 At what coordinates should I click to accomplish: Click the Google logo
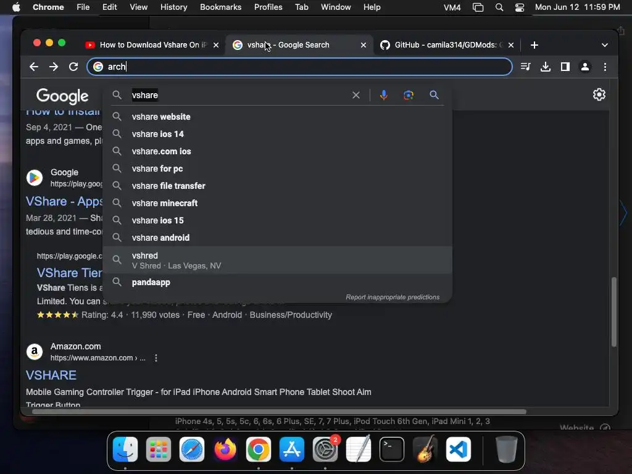point(62,96)
